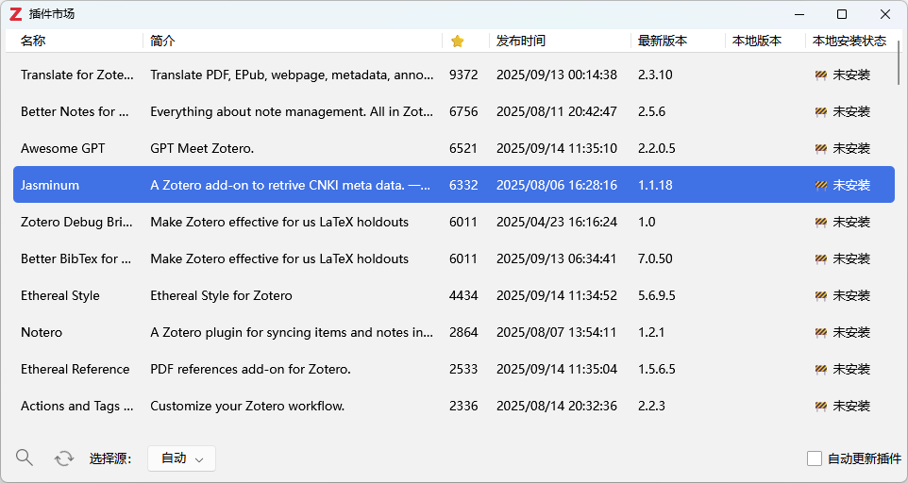
Task: Close the 插件市场 window
Action: pos(884,14)
